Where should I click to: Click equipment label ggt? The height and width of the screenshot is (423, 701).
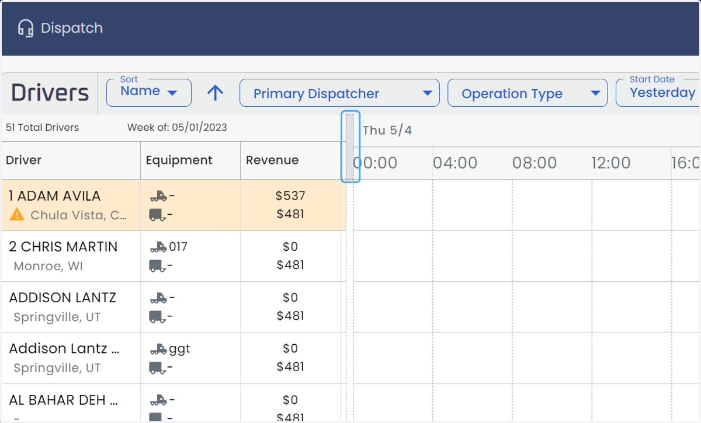click(x=179, y=349)
